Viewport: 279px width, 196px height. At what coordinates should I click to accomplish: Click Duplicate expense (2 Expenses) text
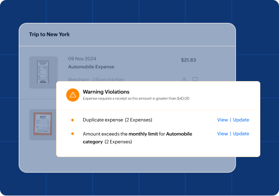pos(117,120)
